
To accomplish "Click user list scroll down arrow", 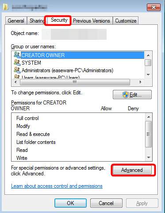I will click(148, 75).
